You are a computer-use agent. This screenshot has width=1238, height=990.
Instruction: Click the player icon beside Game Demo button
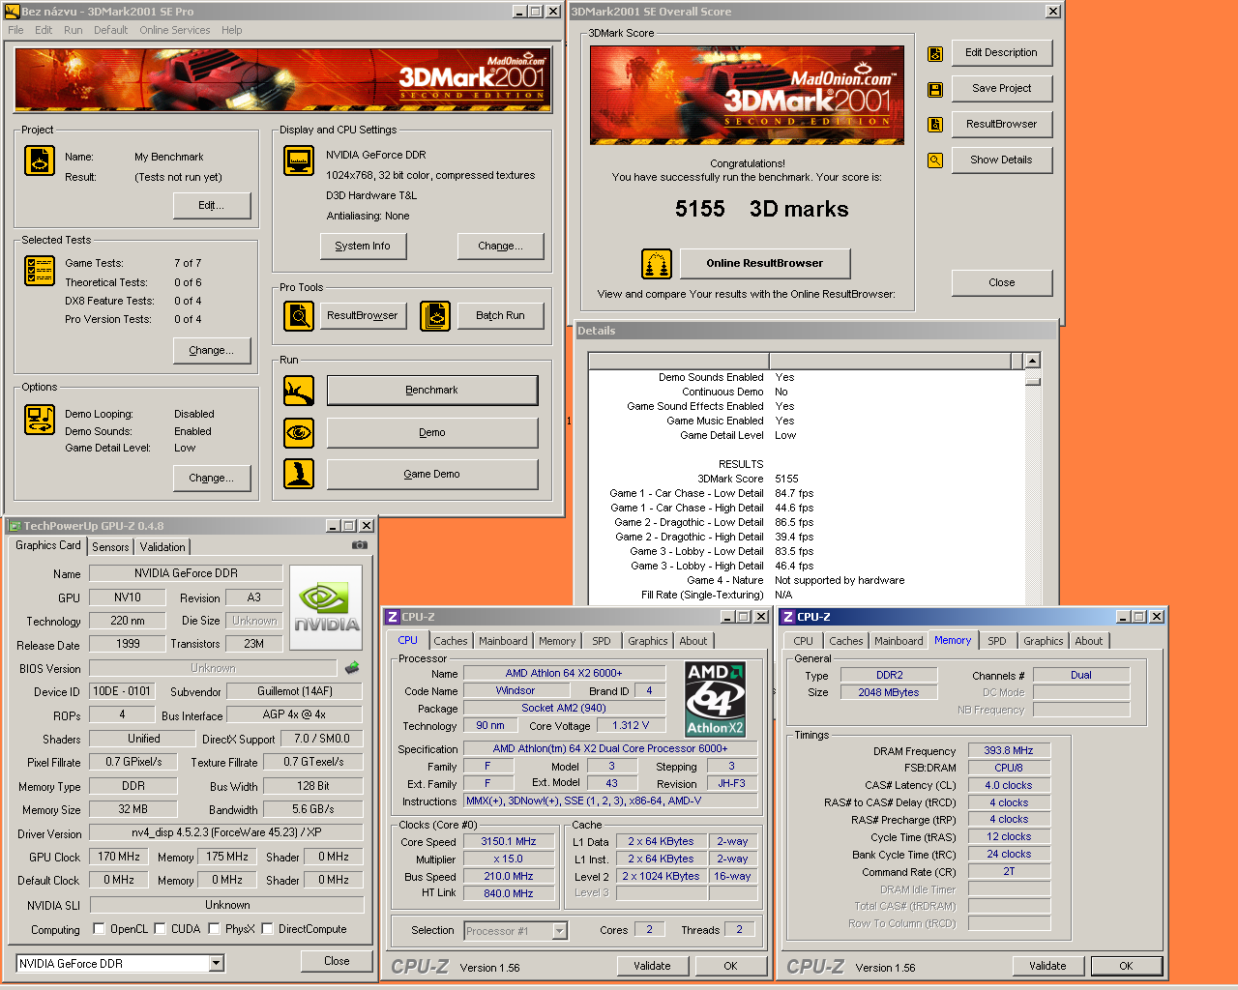click(x=299, y=474)
